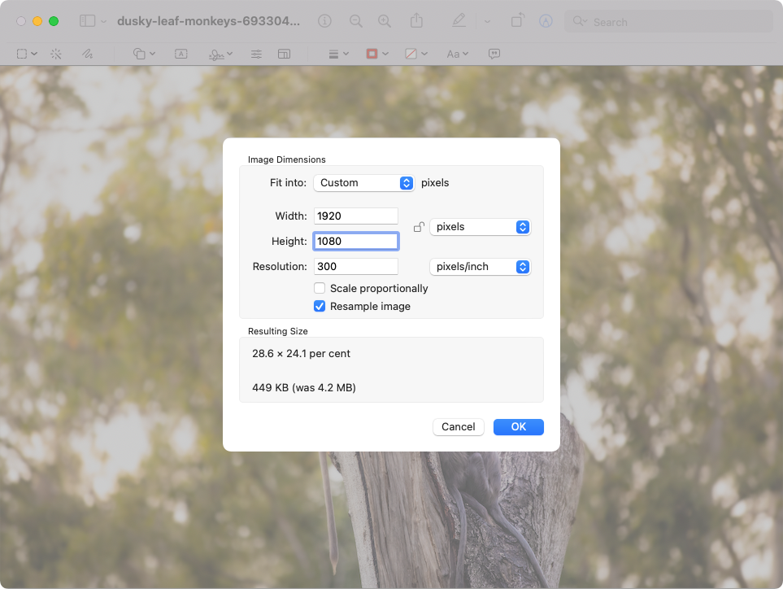This screenshot has height=589, width=783.
Task: Click the Width field showing 1920
Action: tap(356, 216)
